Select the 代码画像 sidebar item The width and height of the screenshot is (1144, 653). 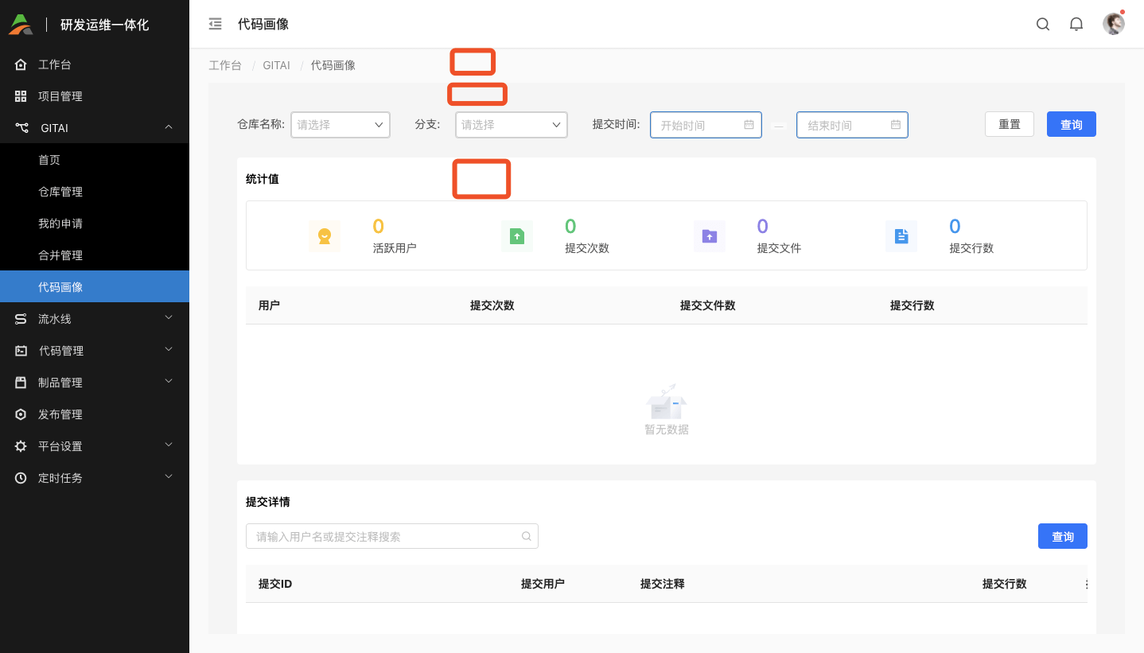[x=95, y=286]
